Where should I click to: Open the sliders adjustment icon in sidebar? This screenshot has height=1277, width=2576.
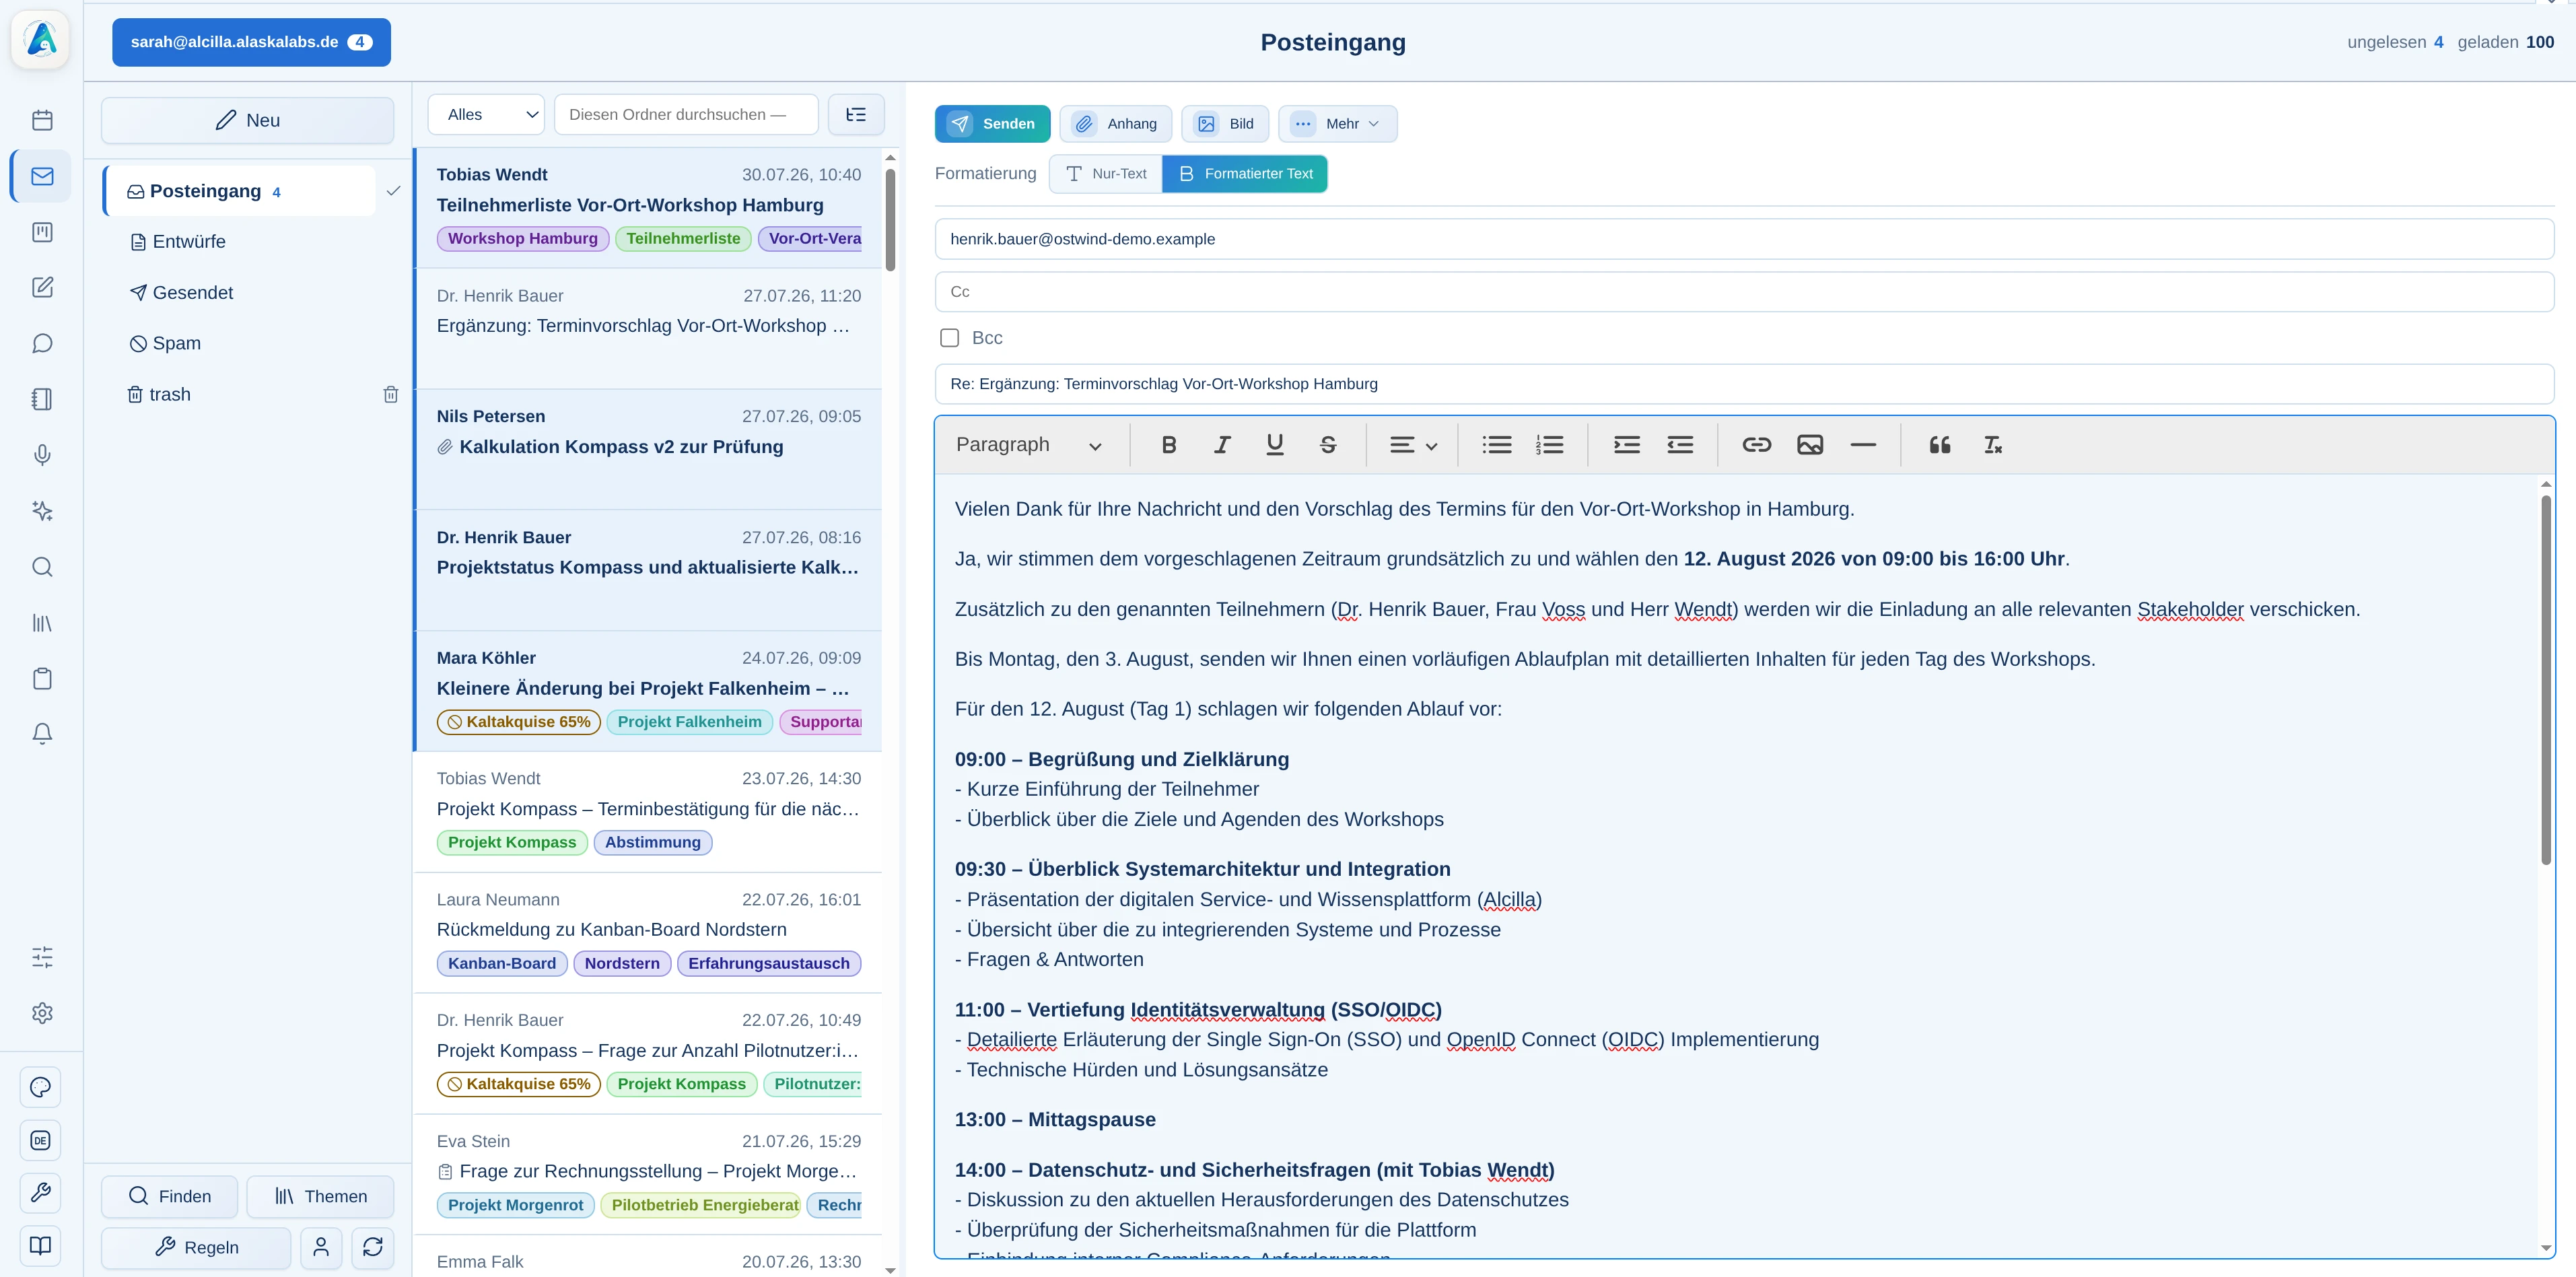[x=42, y=957]
